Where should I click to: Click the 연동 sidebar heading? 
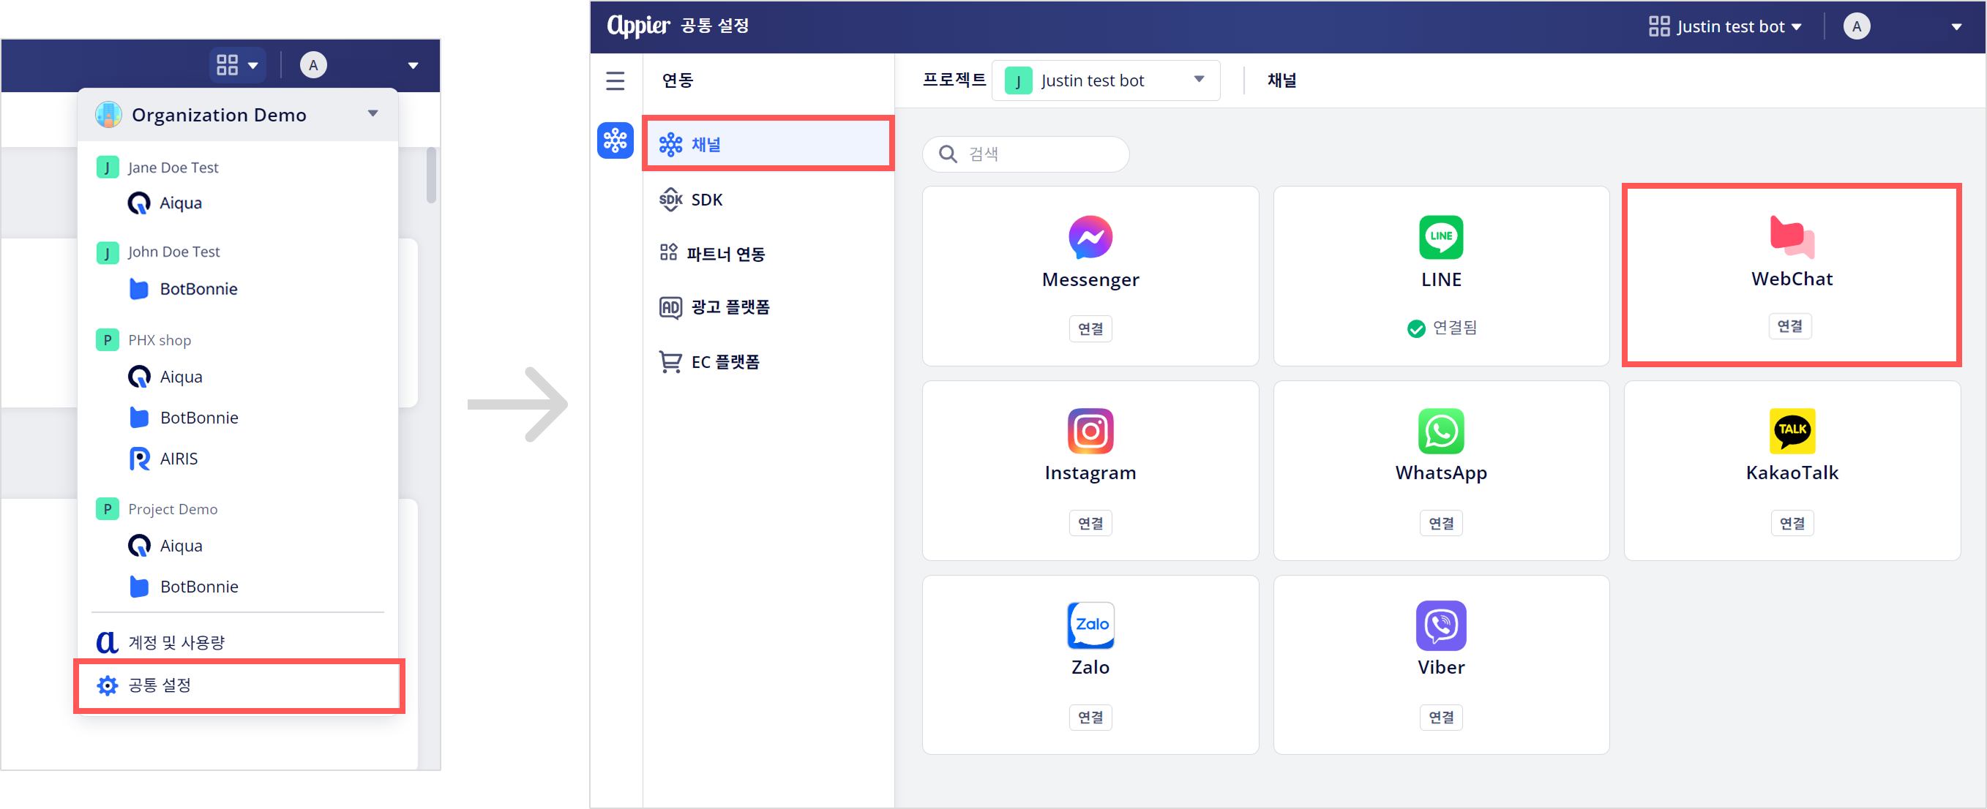point(678,80)
